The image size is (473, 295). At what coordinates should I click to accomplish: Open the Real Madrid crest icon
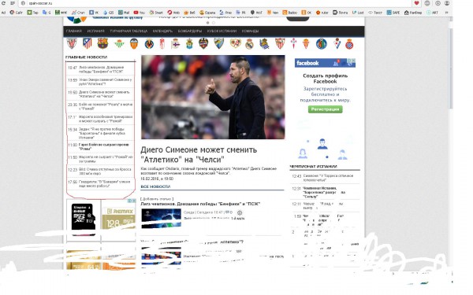pos(249,44)
